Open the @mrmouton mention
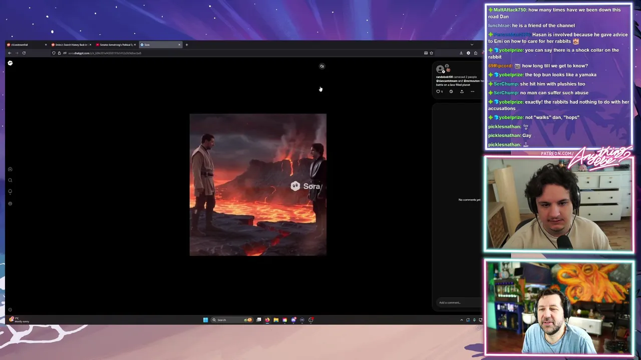641x360 pixels. click(x=471, y=81)
